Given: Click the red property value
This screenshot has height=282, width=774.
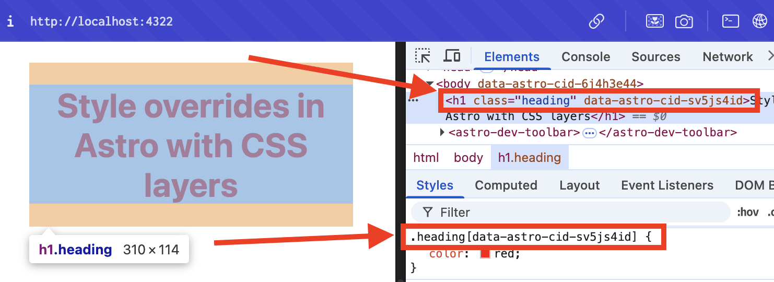Looking at the screenshot, I should (x=503, y=254).
